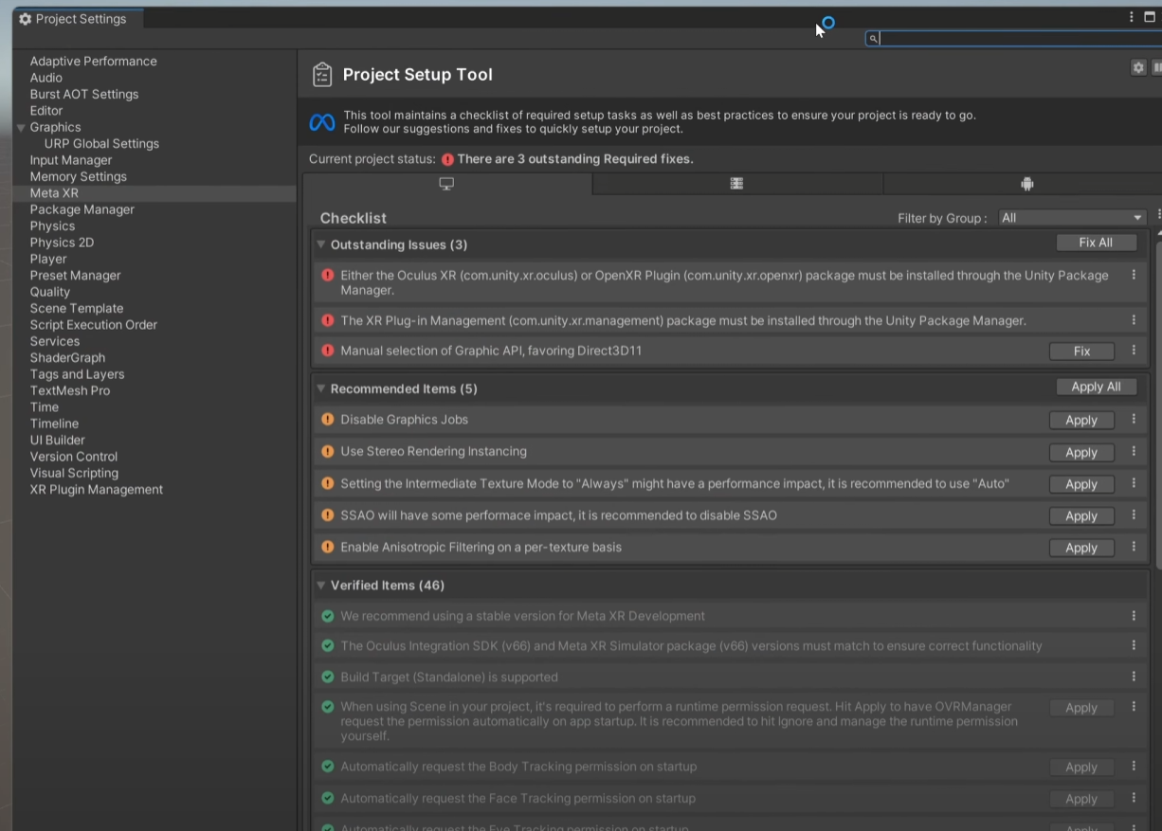Open options menu for Scene runtime permission item

(x=1134, y=707)
